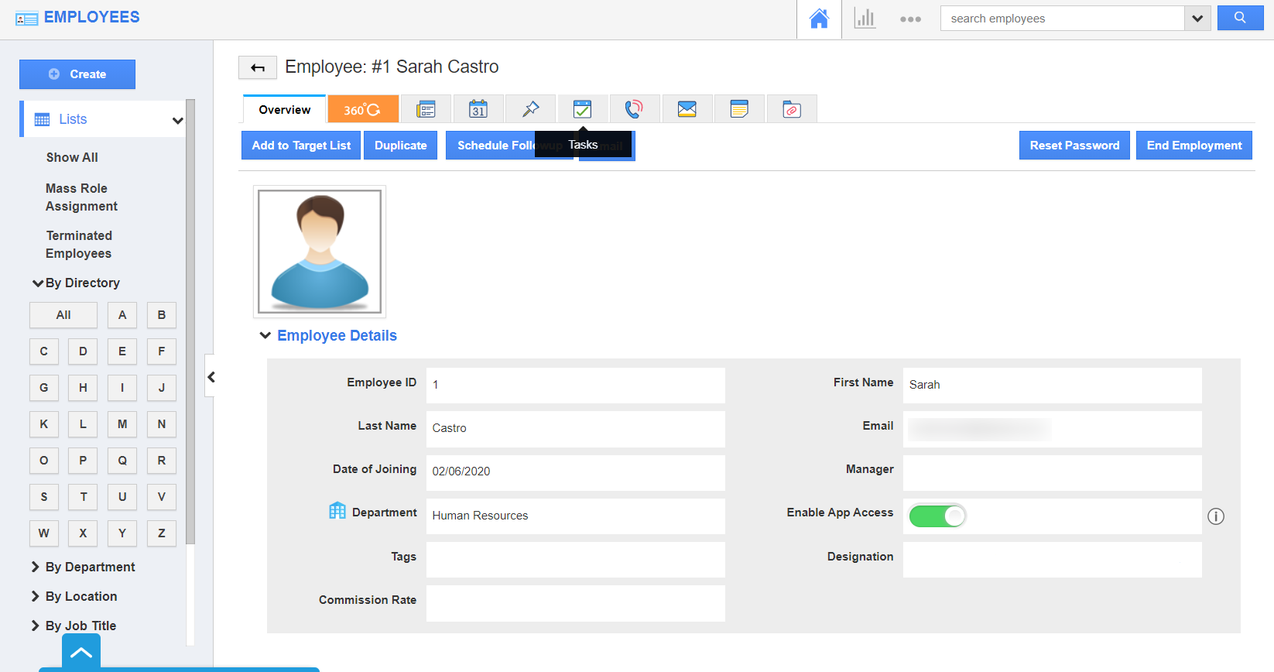The image size is (1274, 672).
Task: Expand the Lists dropdown chevron
Action: [178, 120]
